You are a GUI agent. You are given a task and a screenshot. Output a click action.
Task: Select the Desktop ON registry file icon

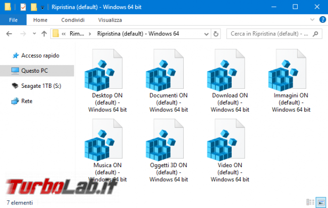pos(103,70)
